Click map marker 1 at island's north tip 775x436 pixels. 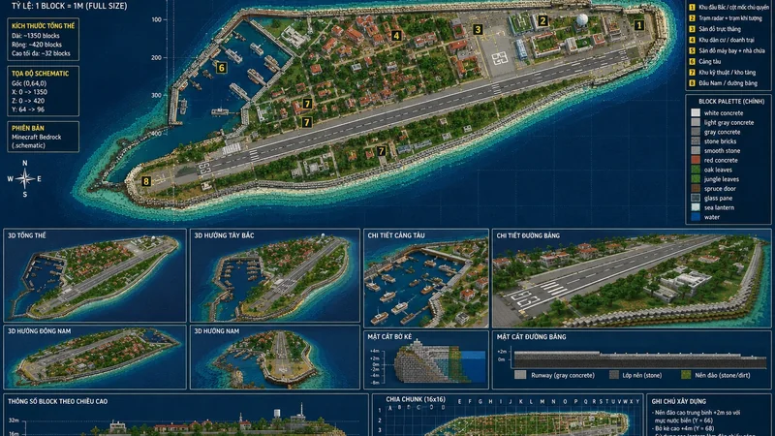pos(639,25)
